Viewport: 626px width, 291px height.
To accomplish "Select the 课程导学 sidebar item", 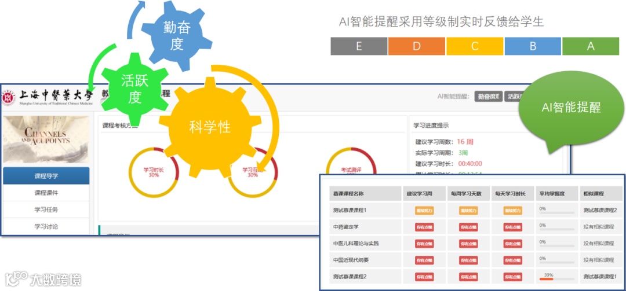I will click(46, 176).
